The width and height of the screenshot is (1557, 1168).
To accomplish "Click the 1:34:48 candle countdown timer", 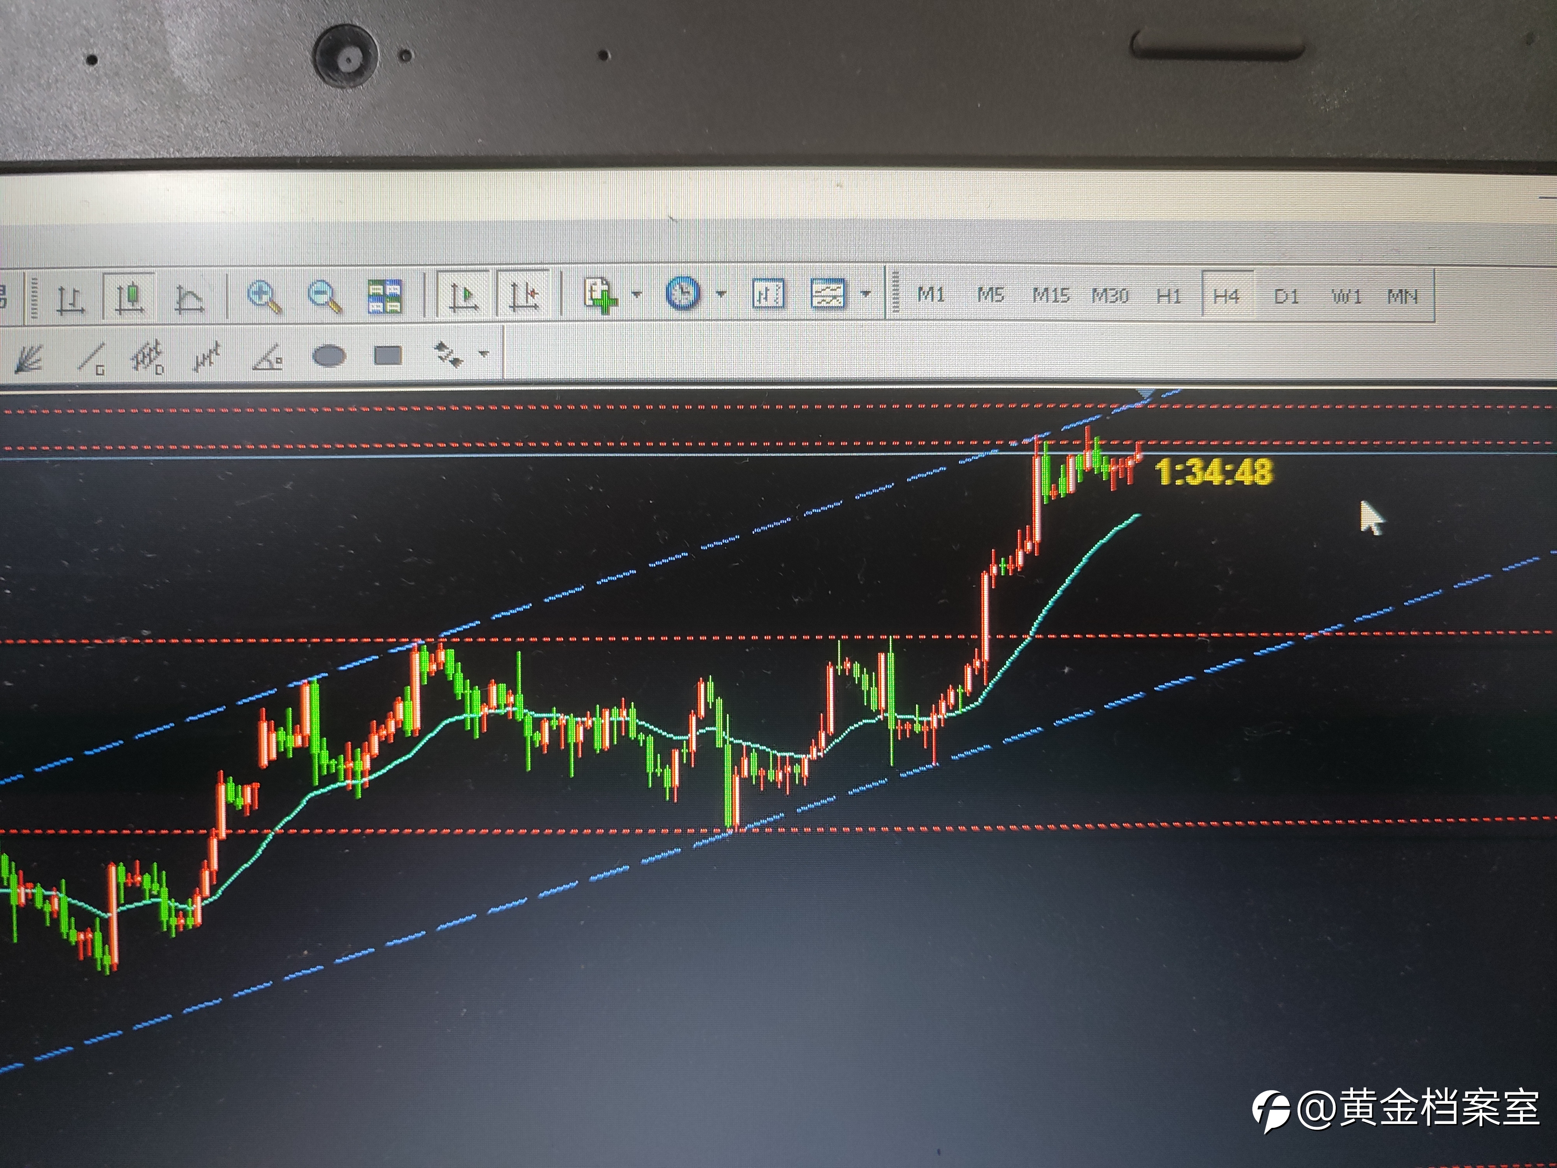I will point(1214,472).
